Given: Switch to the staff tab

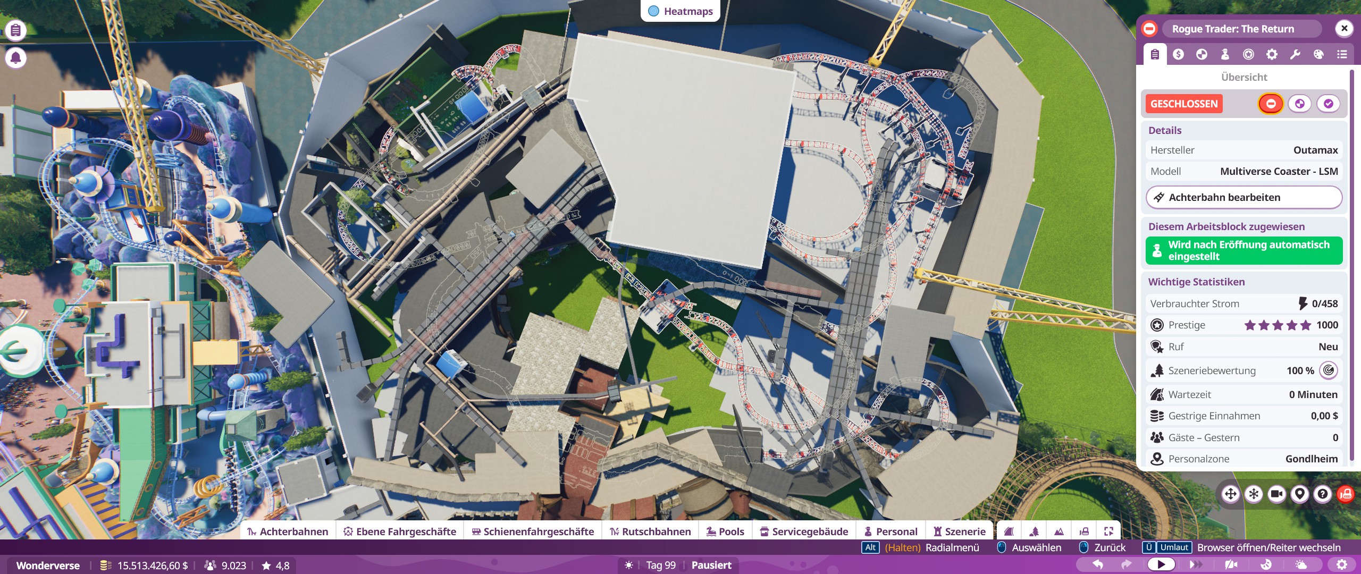Looking at the screenshot, I should click(x=1225, y=54).
